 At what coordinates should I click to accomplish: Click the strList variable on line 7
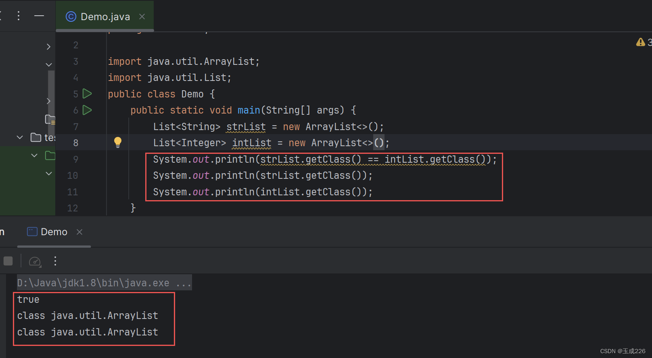[x=246, y=126]
